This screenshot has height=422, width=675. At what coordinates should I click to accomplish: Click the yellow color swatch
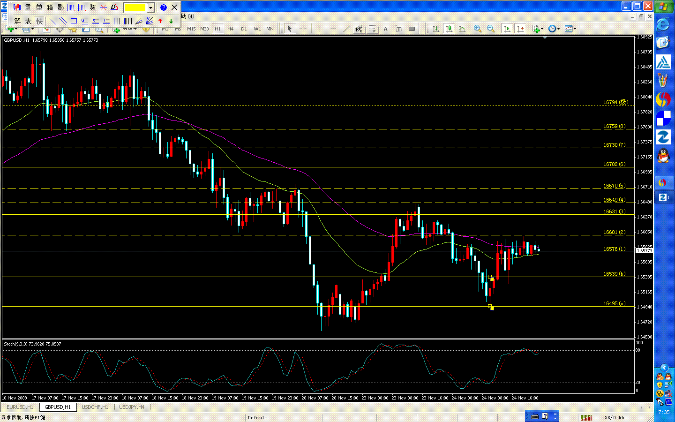(135, 8)
